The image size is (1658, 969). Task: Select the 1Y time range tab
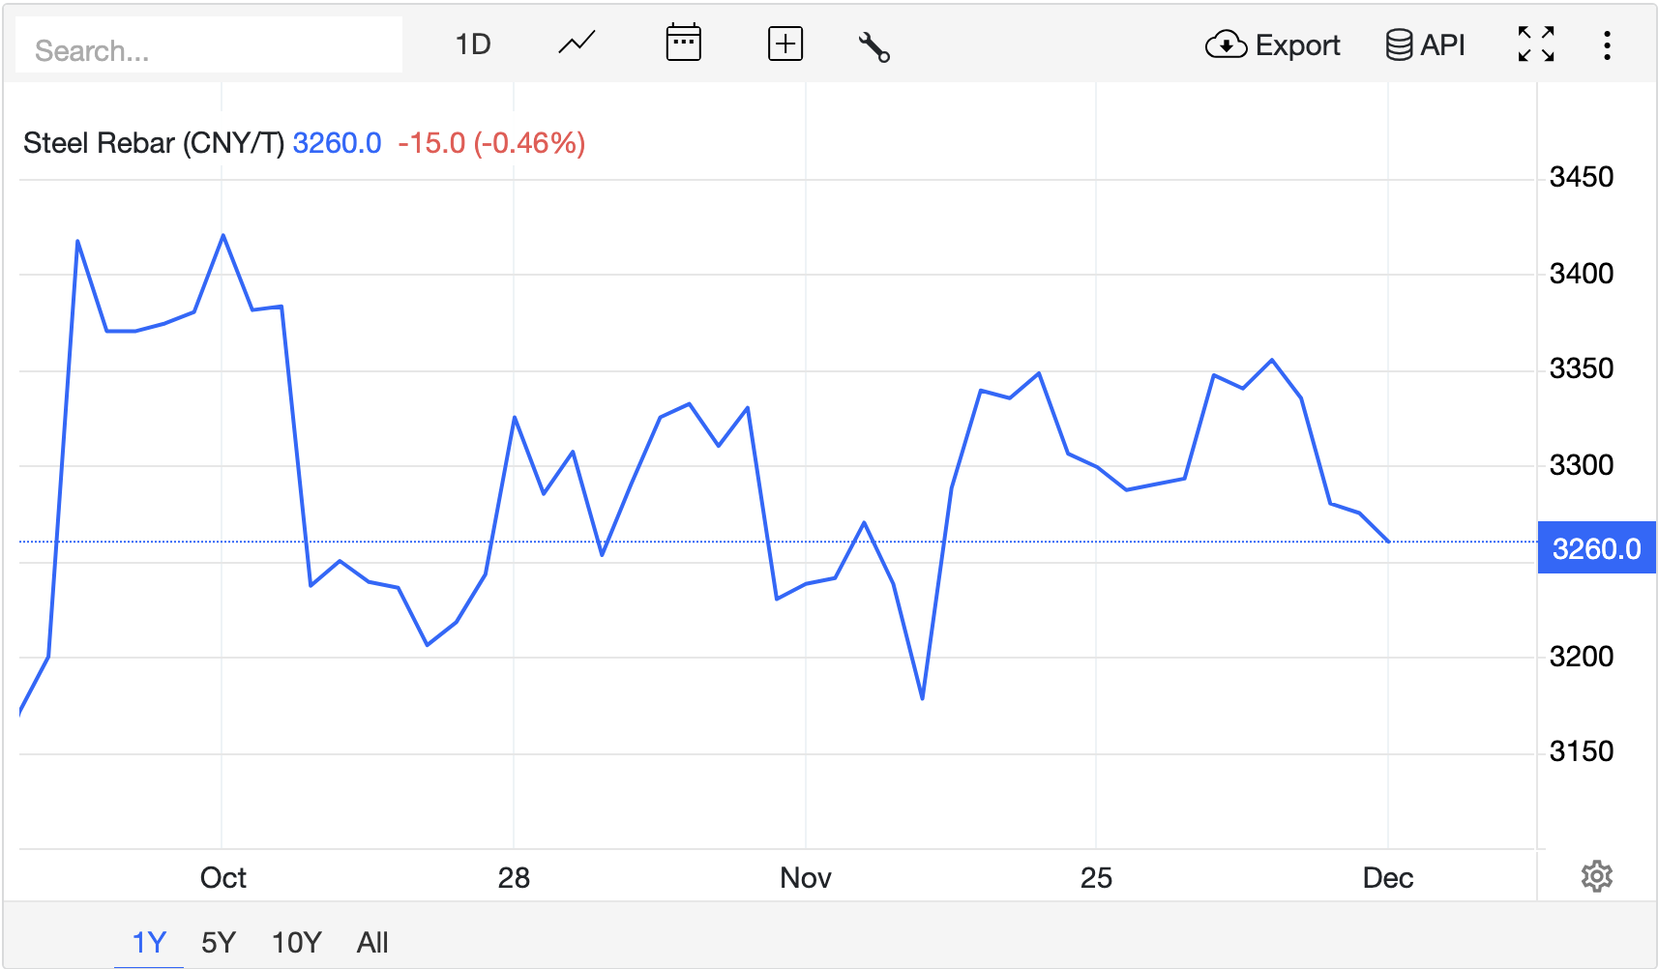[x=149, y=942]
